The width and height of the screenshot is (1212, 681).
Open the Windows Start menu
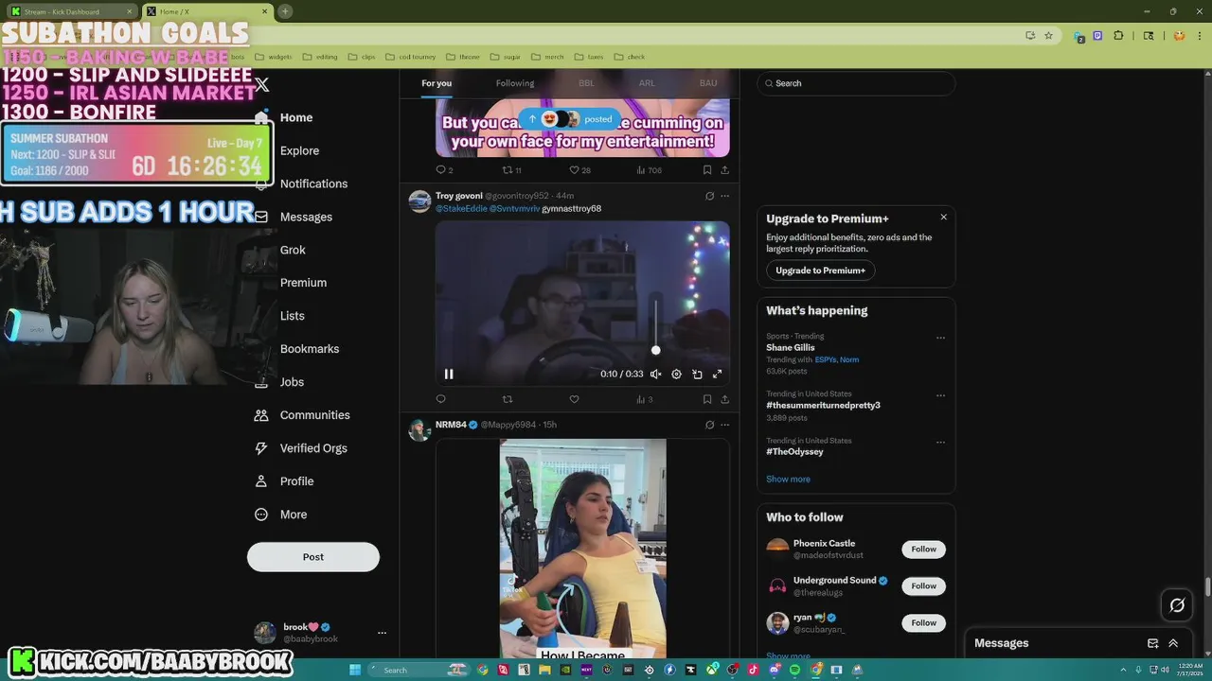[355, 670]
